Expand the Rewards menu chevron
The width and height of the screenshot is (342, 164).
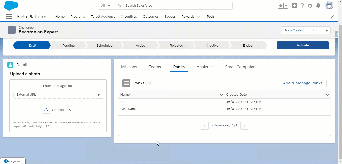pos(199,17)
